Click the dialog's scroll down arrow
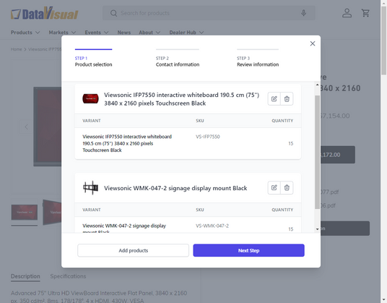The height and width of the screenshot is (303, 387). click(x=318, y=229)
